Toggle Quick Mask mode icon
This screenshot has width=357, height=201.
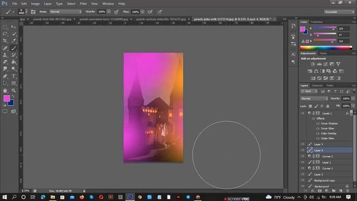(x=5, y=111)
